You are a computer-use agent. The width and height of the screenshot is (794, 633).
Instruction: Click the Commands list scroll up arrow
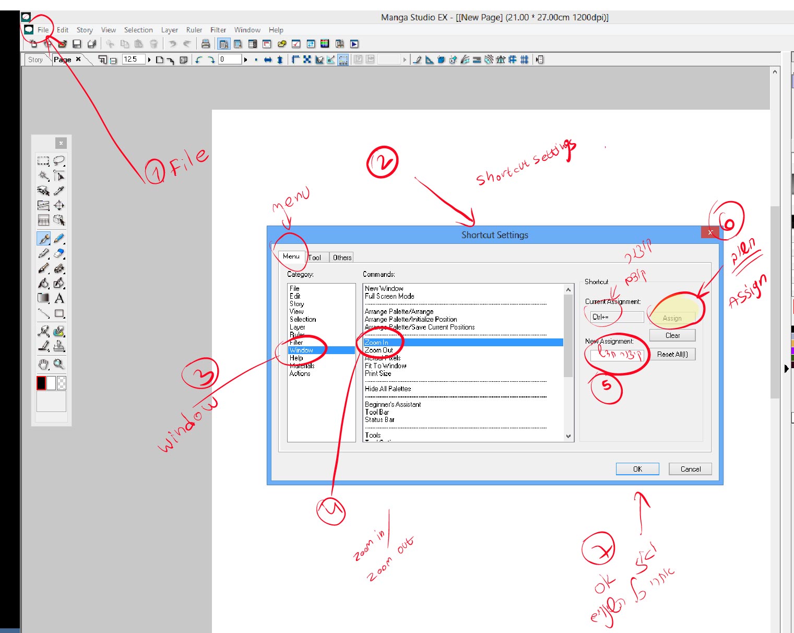pyautogui.click(x=568, y=289)
